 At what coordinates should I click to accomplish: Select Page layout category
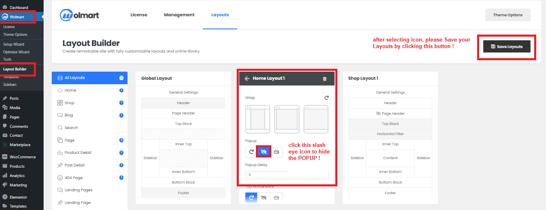point(90,140)
